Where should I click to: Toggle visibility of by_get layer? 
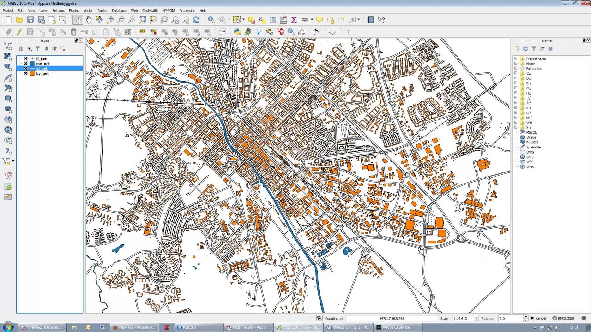(26, 73)
